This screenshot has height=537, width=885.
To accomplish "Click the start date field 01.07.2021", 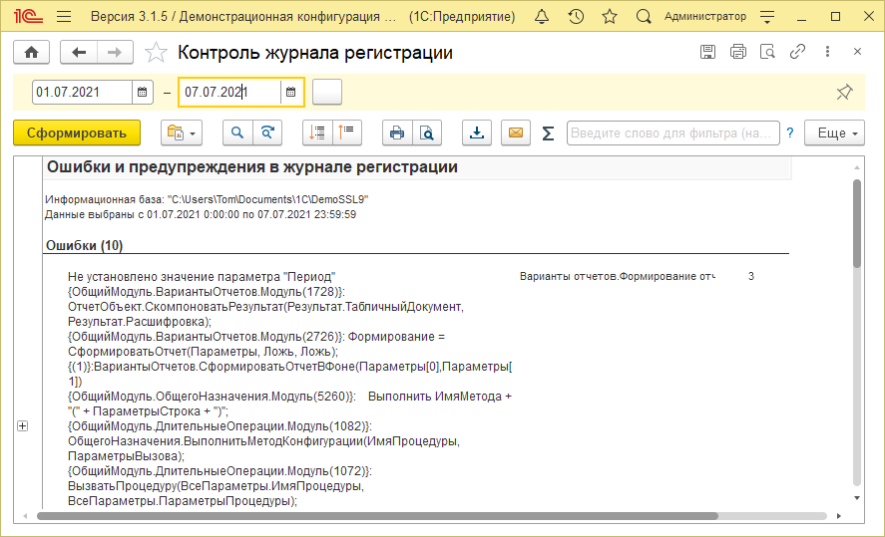I will 83,92.
